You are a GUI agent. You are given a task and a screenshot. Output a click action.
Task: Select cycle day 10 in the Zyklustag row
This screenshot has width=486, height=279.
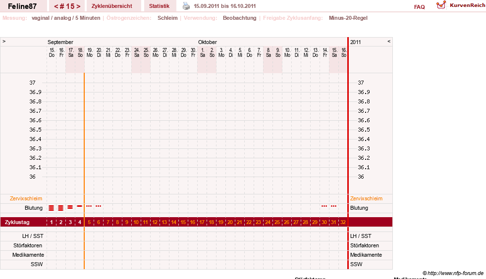coord(136,222)
